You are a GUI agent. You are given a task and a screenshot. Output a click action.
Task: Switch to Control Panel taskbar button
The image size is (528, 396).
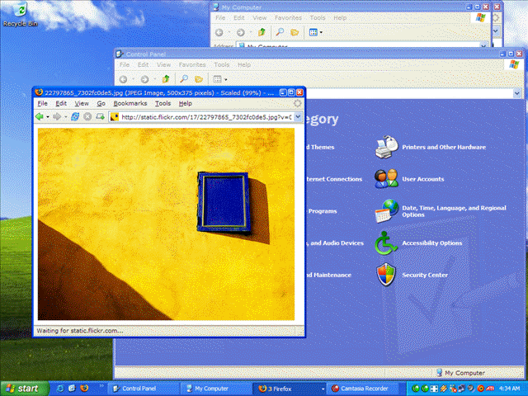point(145,389)
